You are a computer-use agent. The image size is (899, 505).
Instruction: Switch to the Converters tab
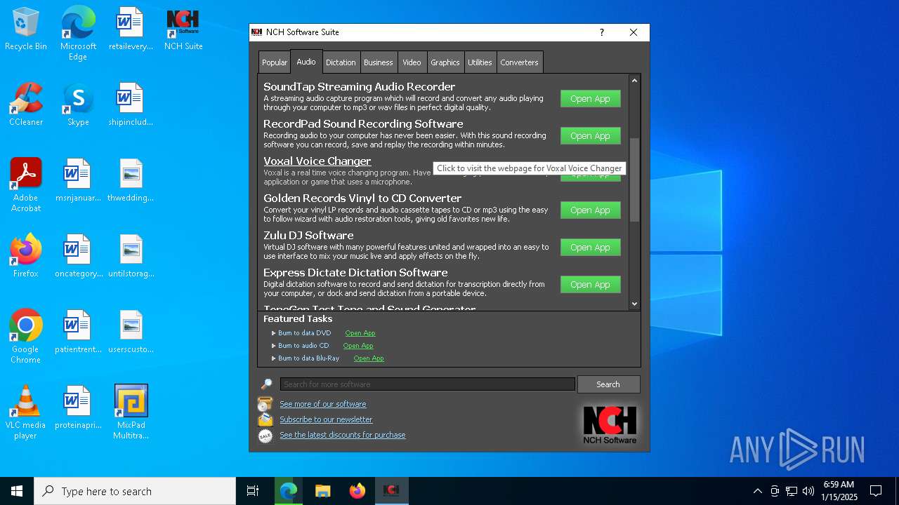[x=519, y=62]
